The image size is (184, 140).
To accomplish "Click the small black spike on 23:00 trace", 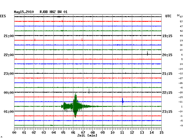I will click(125, 73).
